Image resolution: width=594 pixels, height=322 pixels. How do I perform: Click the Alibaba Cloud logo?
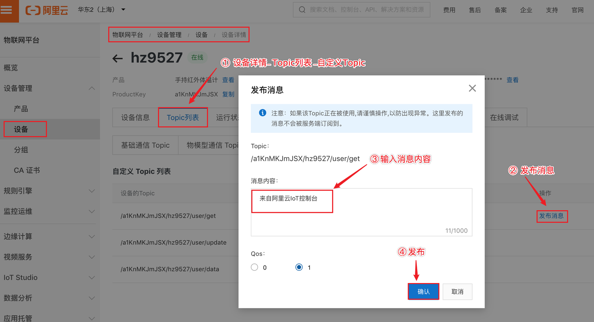click(47, 10)
